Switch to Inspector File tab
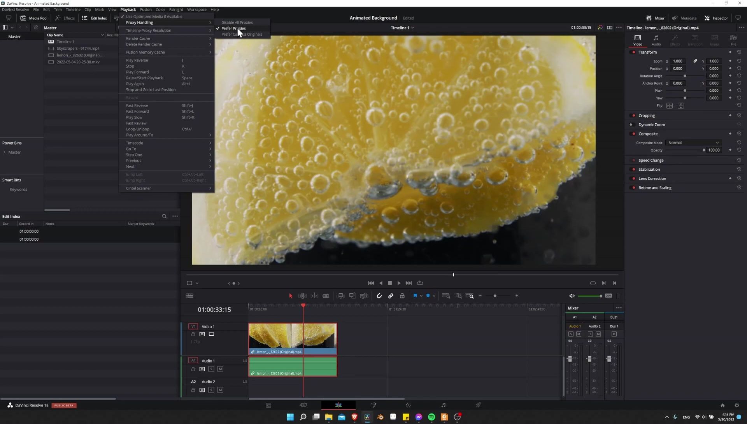This screenshot has height=424, width=747. 733,40
